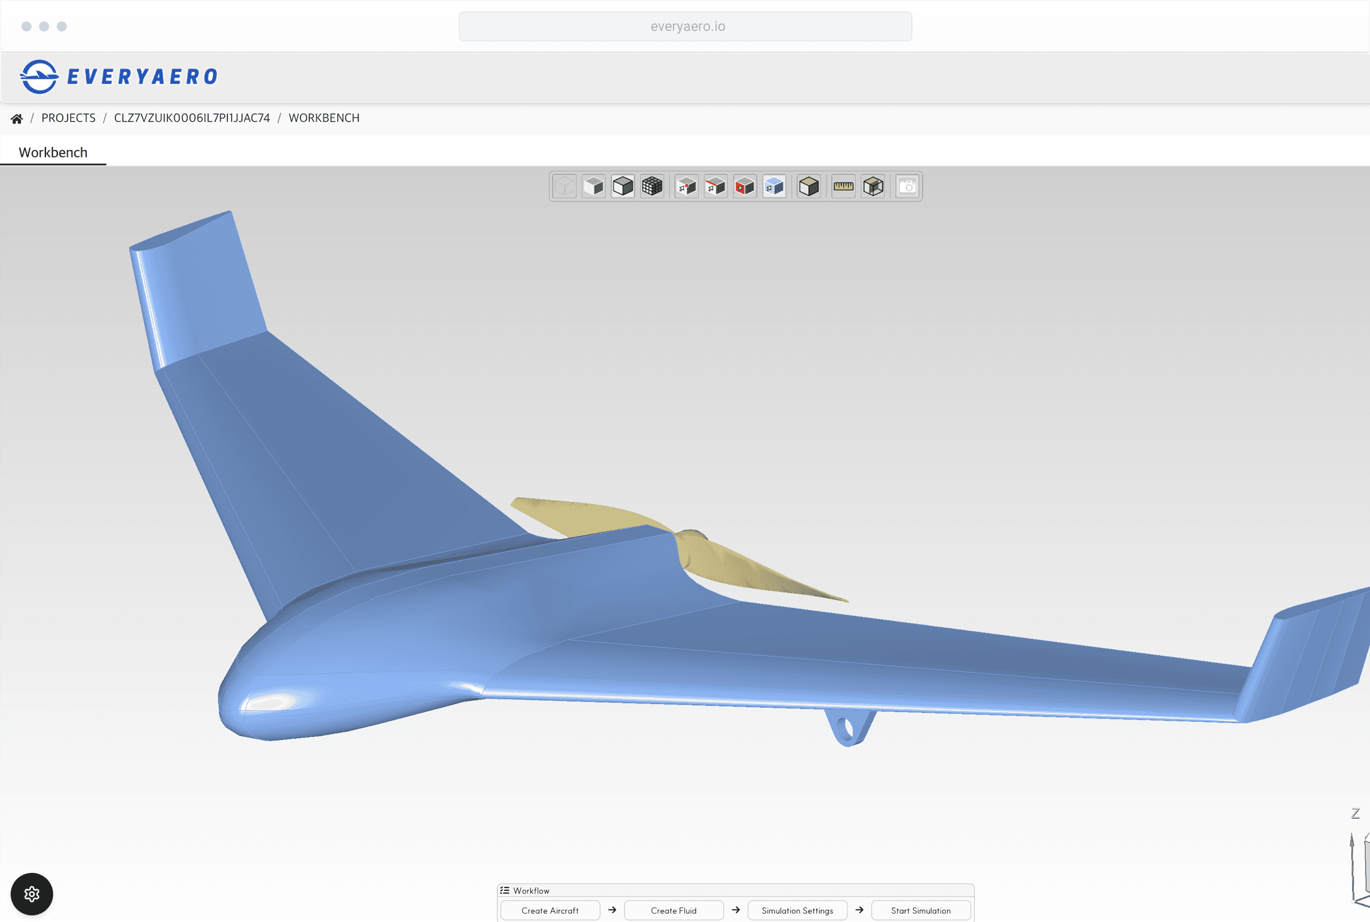
Task: Click the tan-topped cube view icon
Action: point(809,186)
